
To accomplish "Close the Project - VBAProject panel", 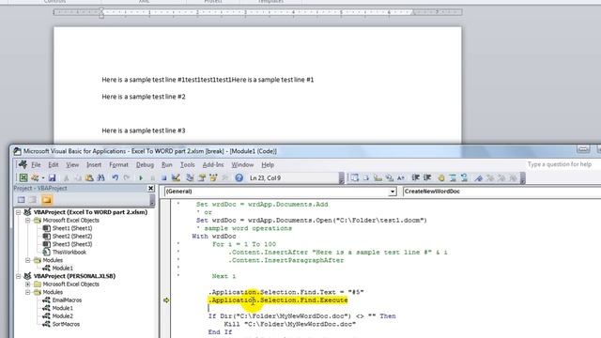I will point(150,188).
